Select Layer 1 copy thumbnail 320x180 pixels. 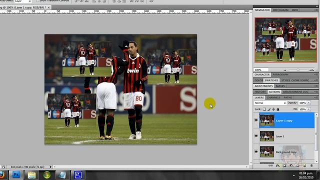pos(267,120)
